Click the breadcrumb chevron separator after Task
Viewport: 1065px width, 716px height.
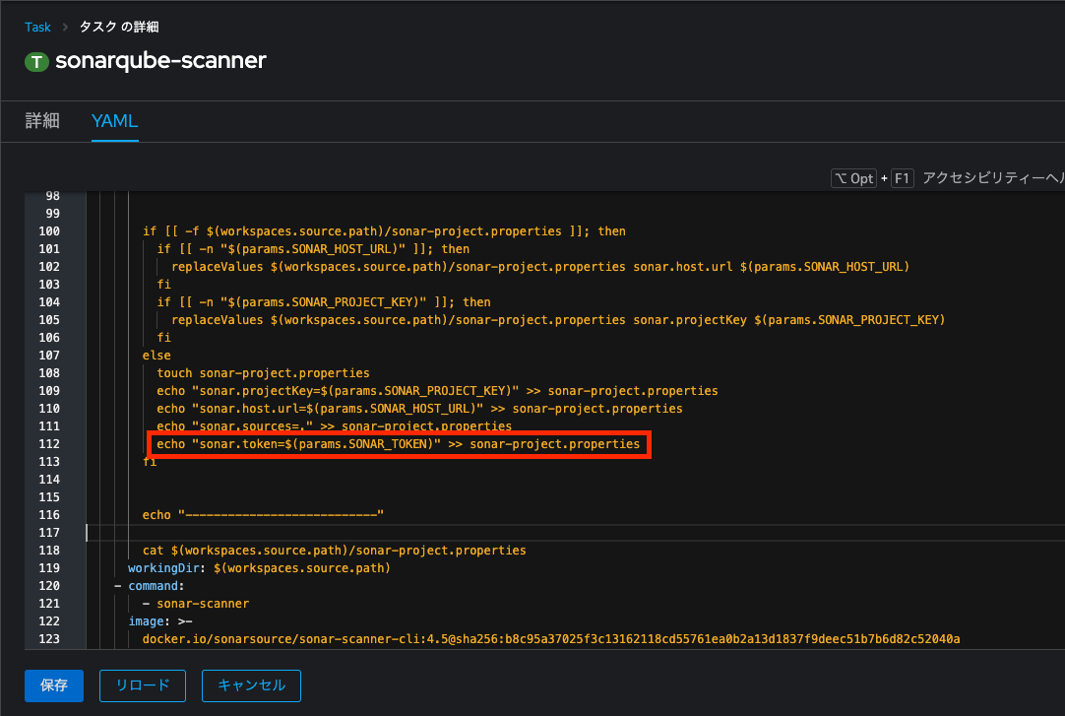pyautogui.click(x=65, y=28)
